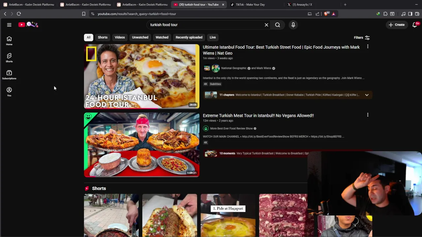Click the Extreme Meat Tour thumbnail
Screen dimensions: 422x237
pos(142,145)
